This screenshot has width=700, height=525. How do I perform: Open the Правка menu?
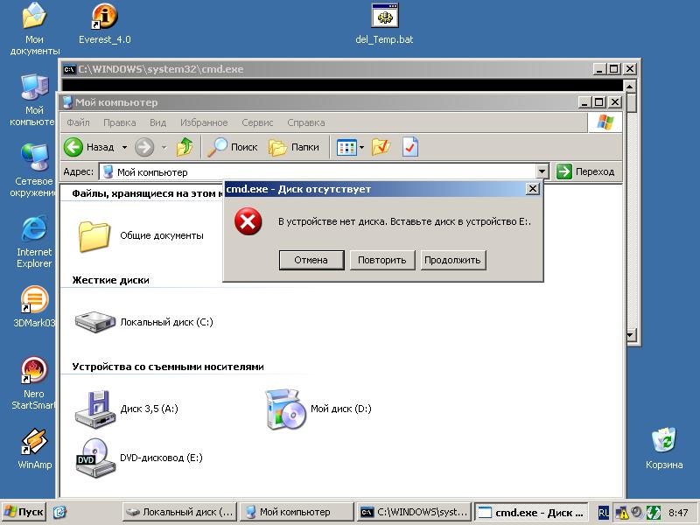pyautogui.click(x=120, y=122)
